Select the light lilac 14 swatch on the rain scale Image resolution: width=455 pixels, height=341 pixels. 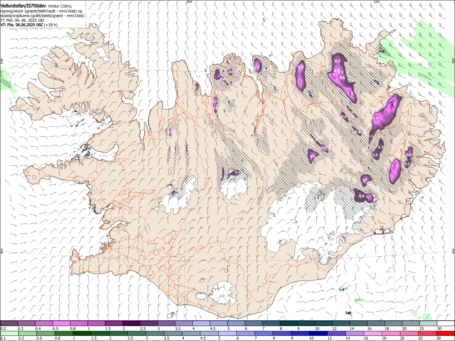pyautogui.click(x=355, y=333)
